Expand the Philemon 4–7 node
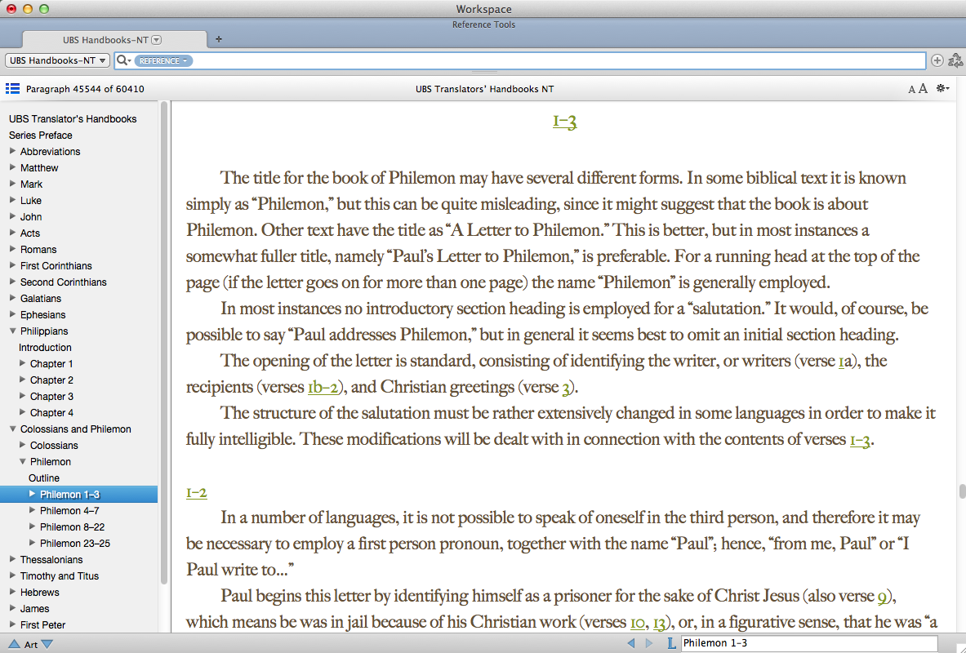Screen dimensions: 966x653 coord(33,510)
